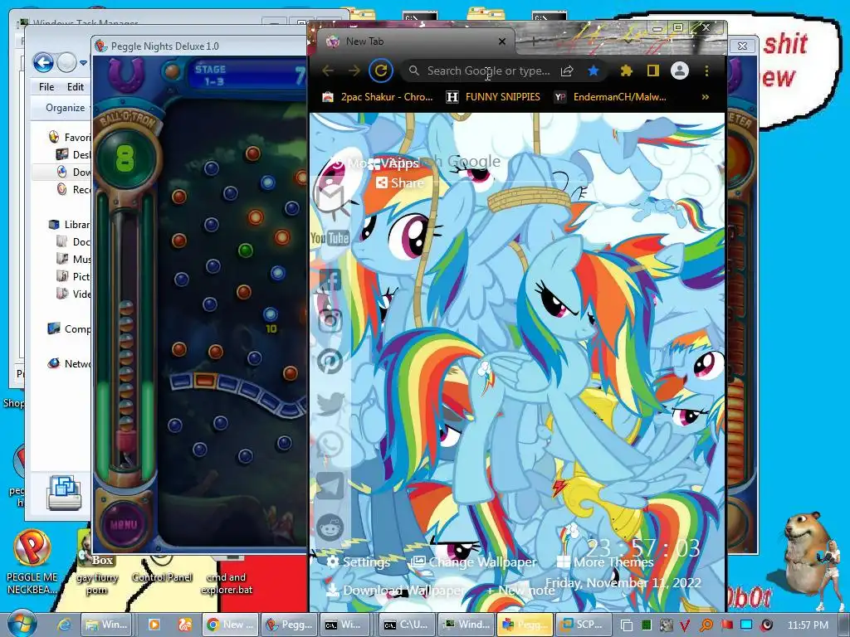
Task: Open Settings on the new tab page
Action: pyautogui.click(x=358, y=562)
